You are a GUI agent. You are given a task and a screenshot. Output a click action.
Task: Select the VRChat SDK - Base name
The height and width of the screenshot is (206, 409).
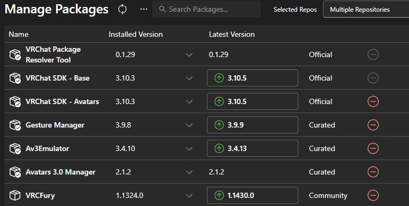57,78
